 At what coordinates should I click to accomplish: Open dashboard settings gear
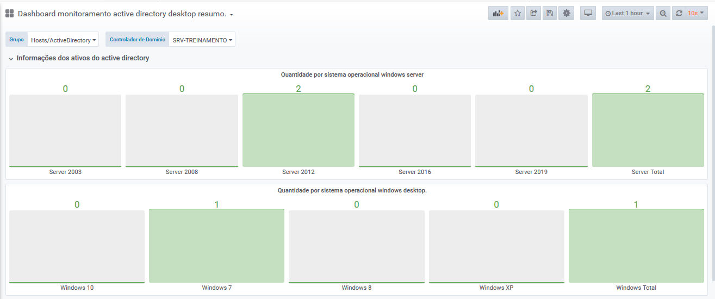tap(567, 13)
